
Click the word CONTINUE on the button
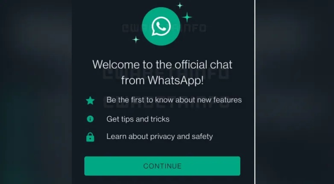point(162,166)
